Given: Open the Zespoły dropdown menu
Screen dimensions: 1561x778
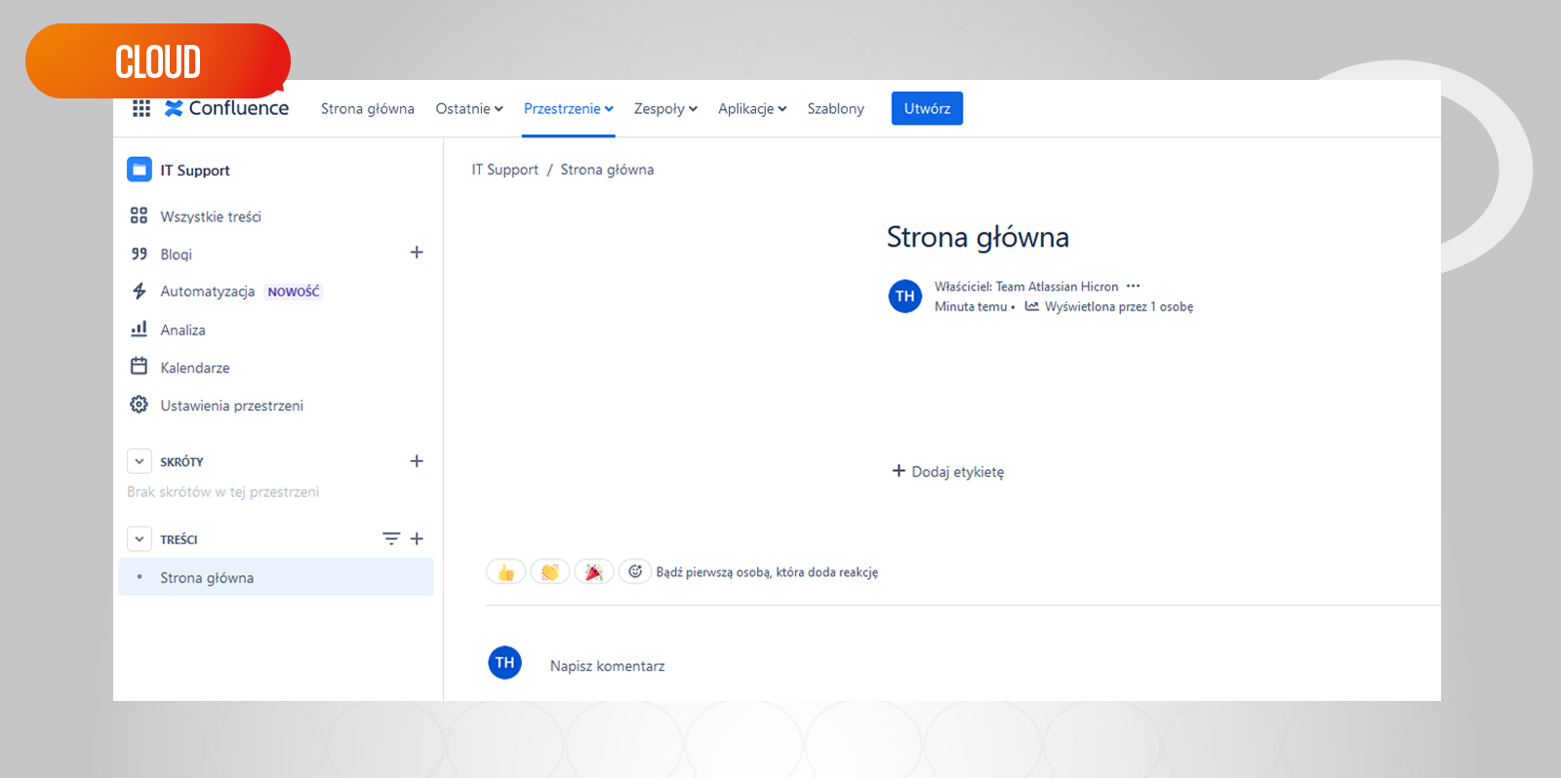Looking at the screenshot, I should [x=665, y=108].
